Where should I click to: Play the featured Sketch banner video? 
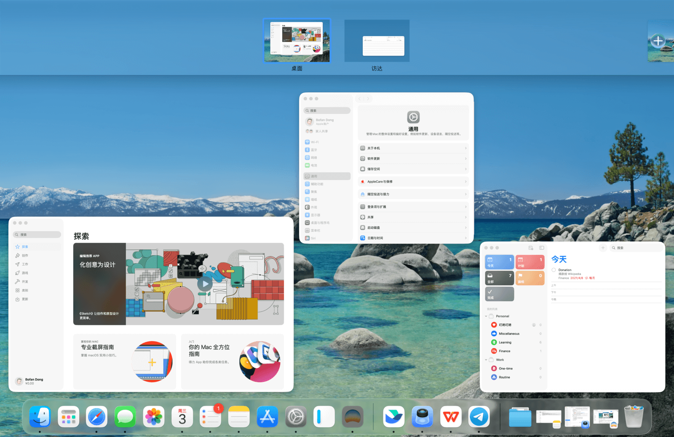(205, 284)
